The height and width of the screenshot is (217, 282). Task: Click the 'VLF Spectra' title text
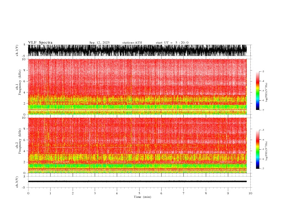click(x=40, y=43)
